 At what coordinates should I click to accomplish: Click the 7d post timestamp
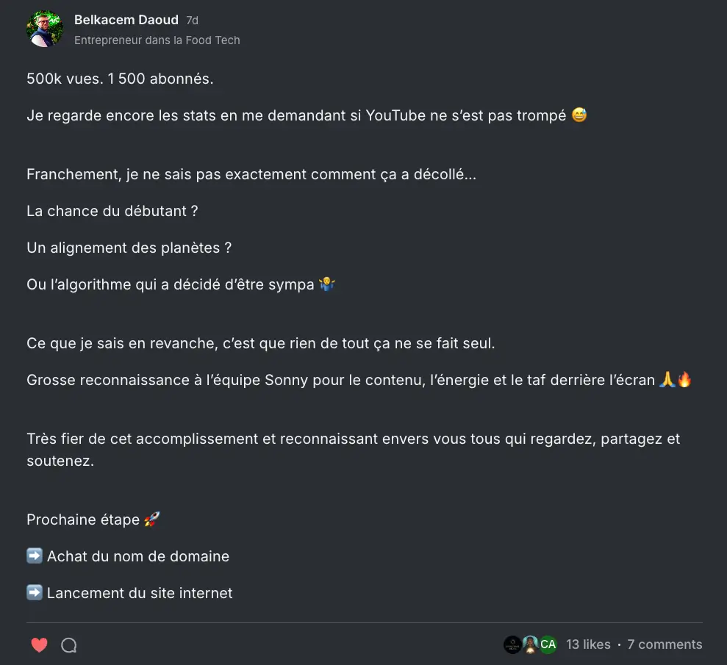tap(192, 21)
